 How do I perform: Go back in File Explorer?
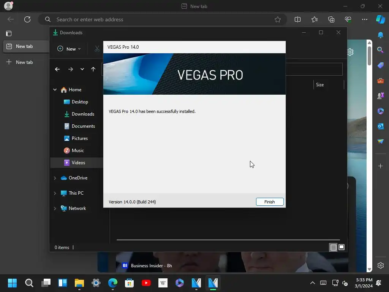point(57,69)
